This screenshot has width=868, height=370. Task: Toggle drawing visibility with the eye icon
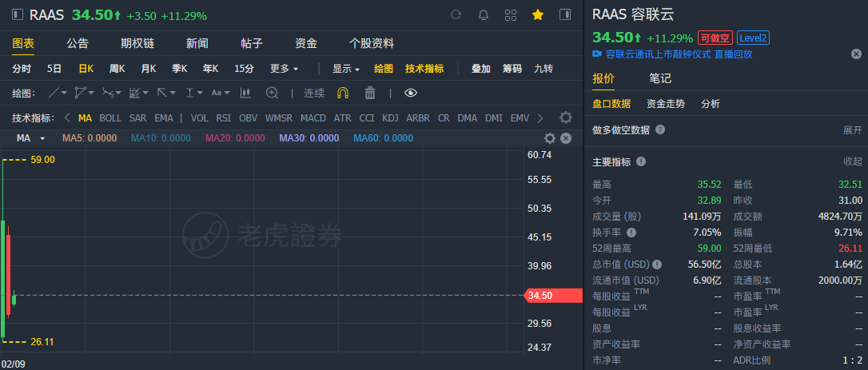click(x=410, y=93)
